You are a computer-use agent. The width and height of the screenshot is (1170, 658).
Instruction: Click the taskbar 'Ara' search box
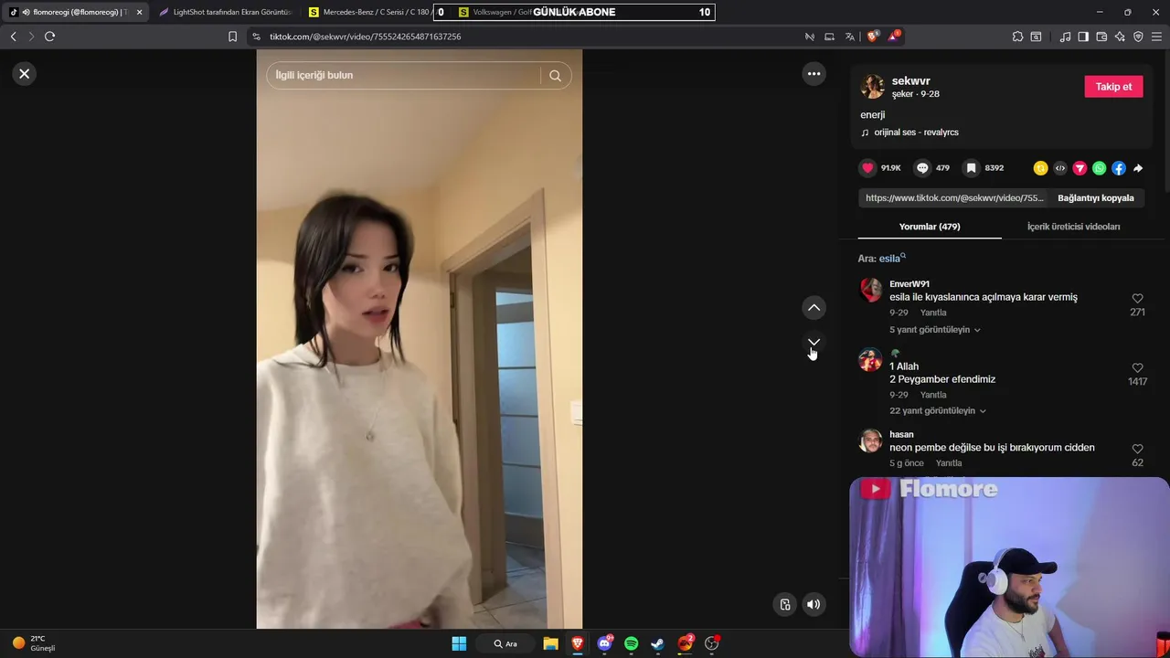[505, 643]
